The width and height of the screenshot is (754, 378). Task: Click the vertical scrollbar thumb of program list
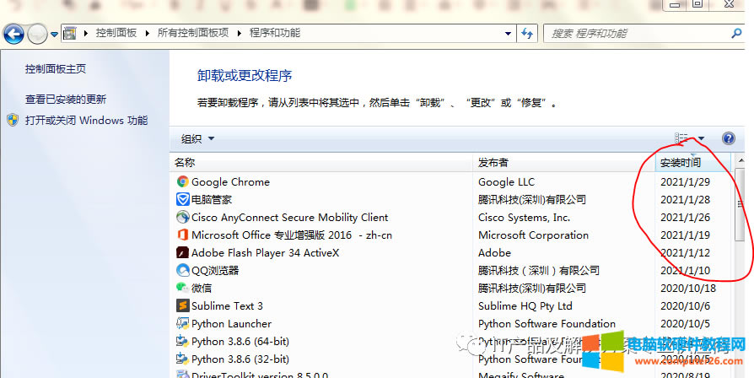[x=741, y=204]
